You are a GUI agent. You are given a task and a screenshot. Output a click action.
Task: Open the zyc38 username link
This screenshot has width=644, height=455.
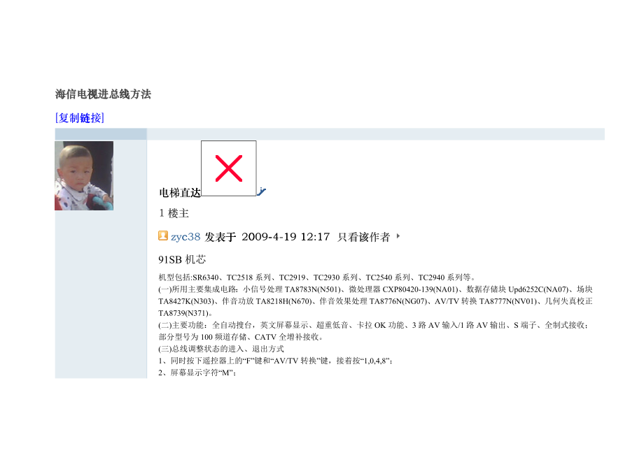[185, 237]
